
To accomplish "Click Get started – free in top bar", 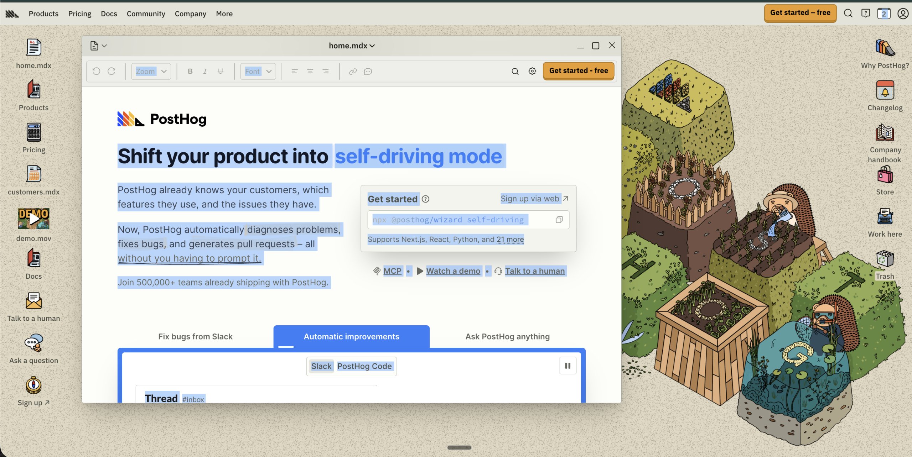I will (x=800, y=13).
